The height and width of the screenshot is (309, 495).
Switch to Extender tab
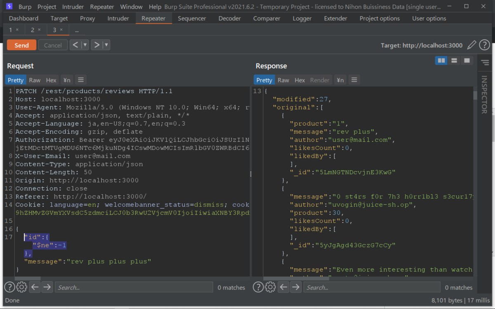pyautogui.click(x=335, y=18)
